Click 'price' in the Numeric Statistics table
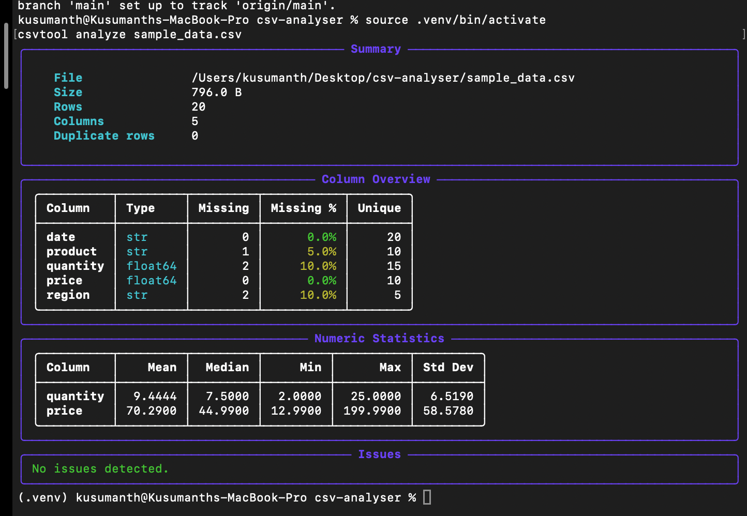Screen dimensions: 747x516 [65, 411]
